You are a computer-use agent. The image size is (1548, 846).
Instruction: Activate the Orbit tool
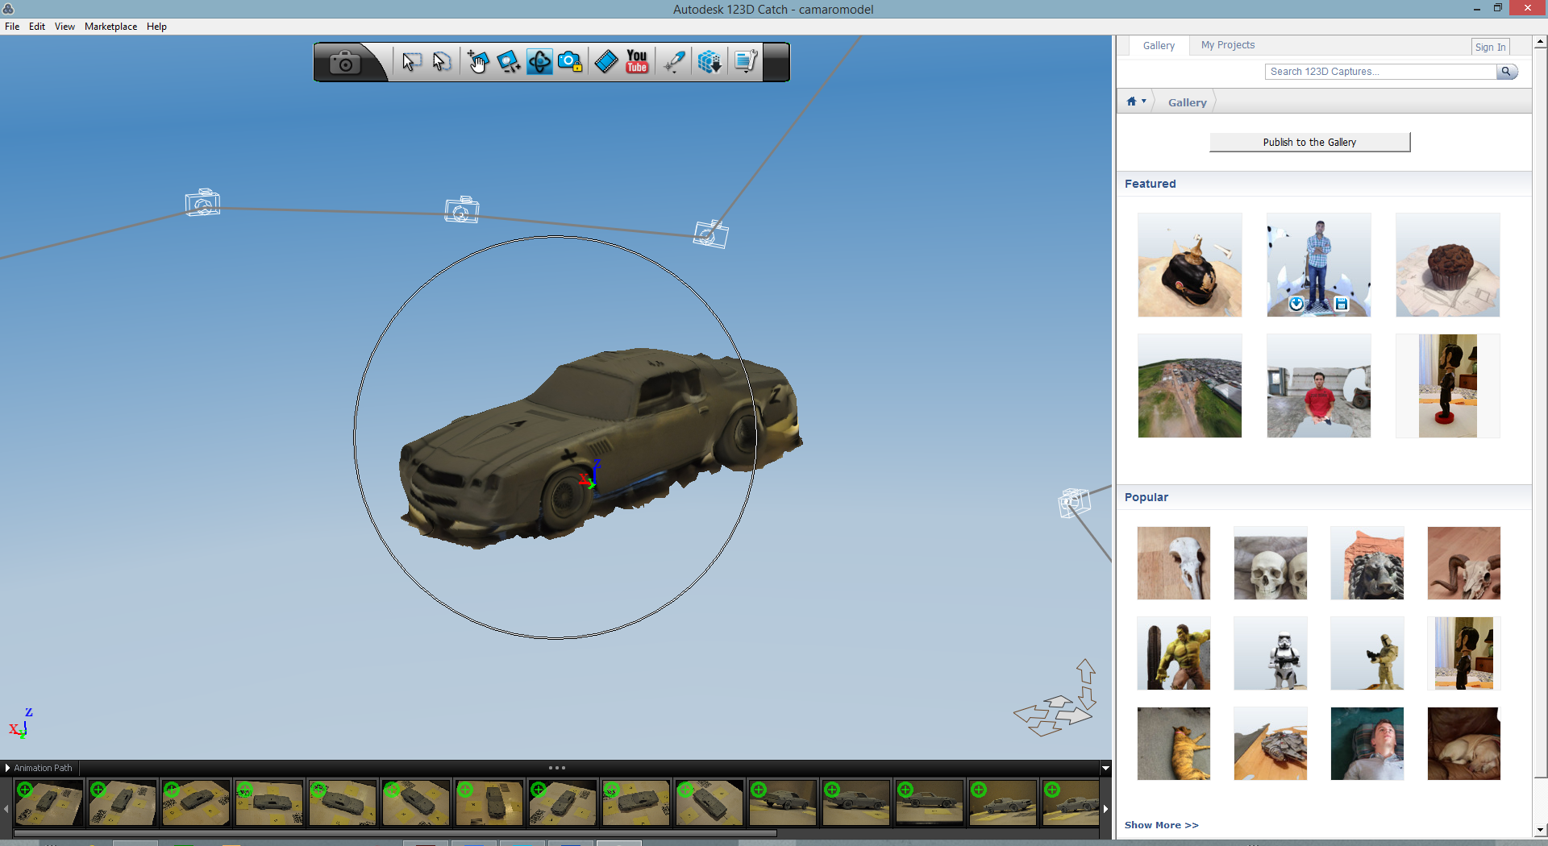(x=539, y=62)
